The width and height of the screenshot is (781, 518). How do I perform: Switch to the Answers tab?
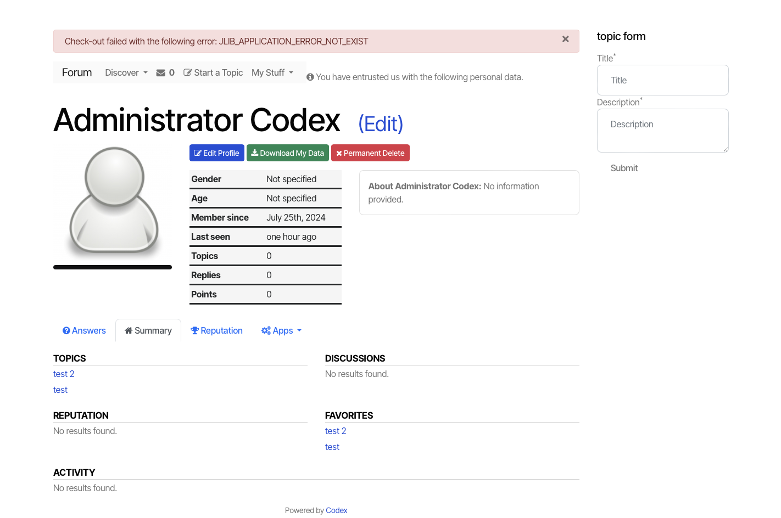pos(84,331)
